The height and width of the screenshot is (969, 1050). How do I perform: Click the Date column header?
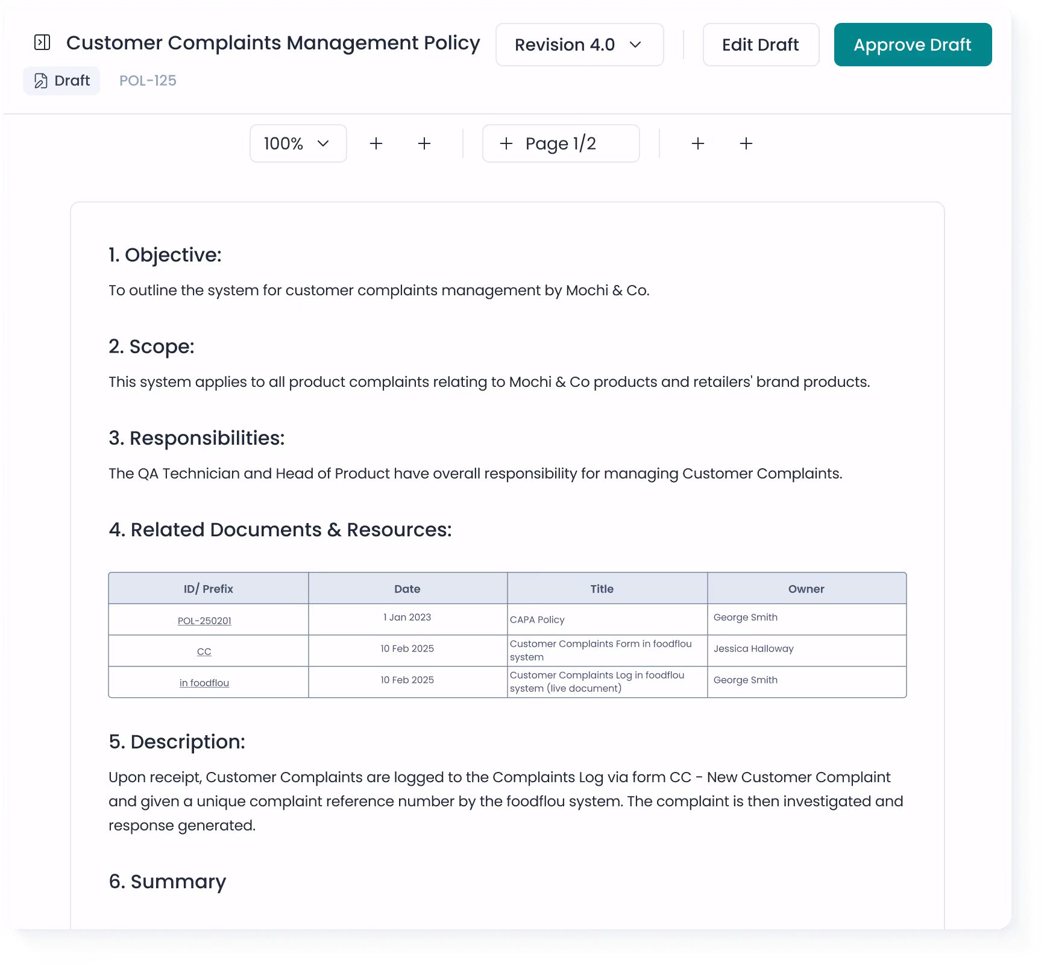(x=407, y=589)
